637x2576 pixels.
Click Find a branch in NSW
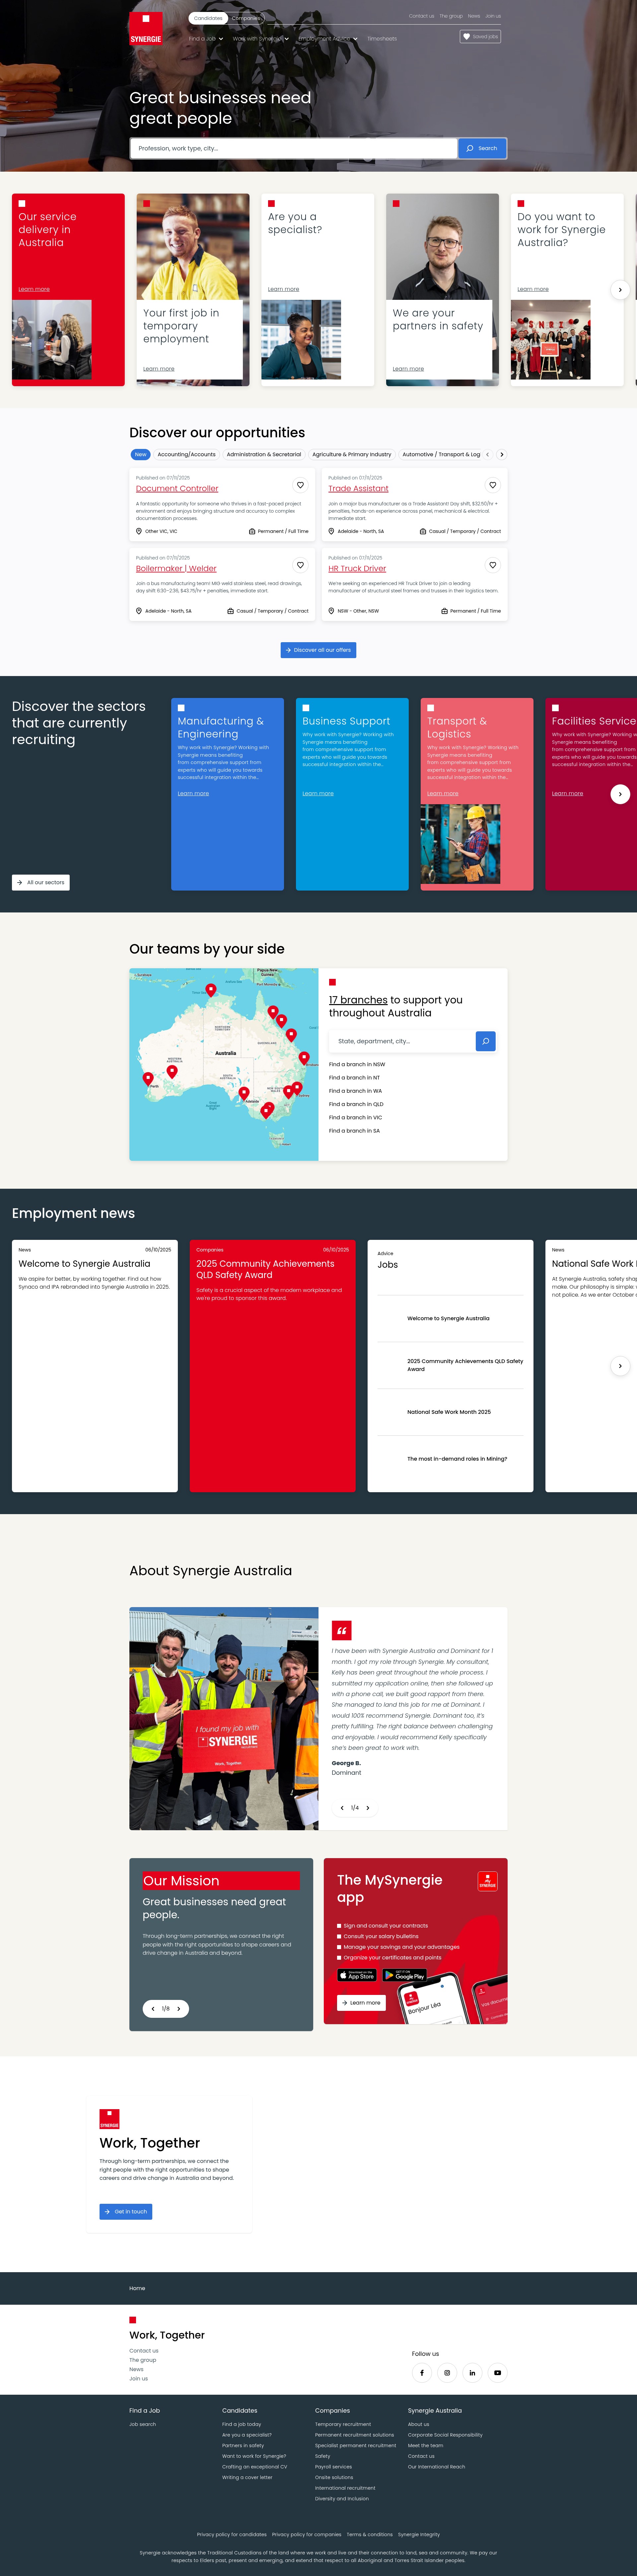tap(357, 1064)
